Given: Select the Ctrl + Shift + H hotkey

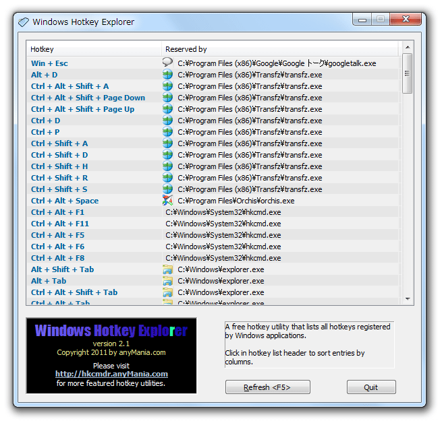Looking at the screenshot, I should tap(59, 166).
